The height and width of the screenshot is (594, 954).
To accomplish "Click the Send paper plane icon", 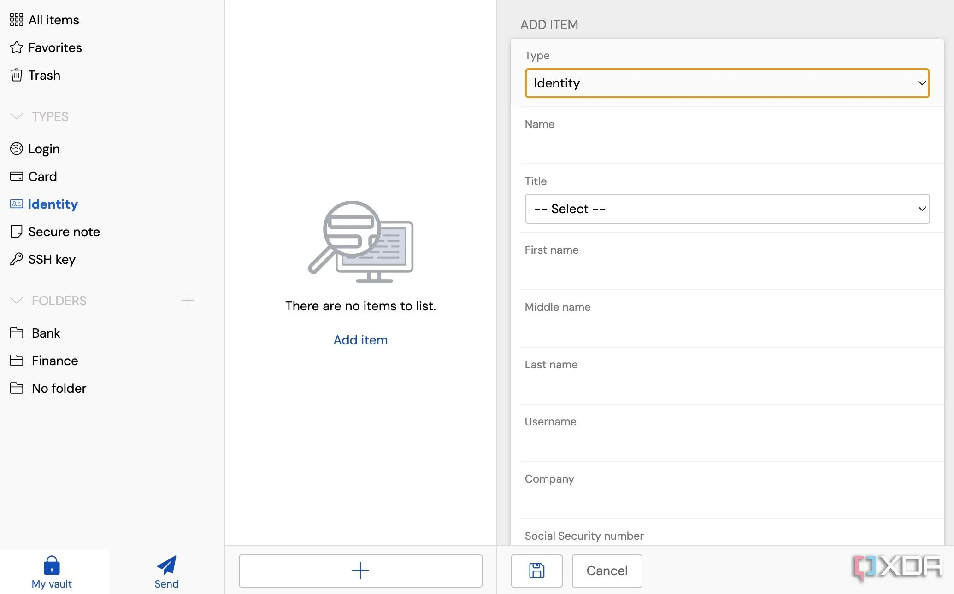I will (x=166, y=565).
